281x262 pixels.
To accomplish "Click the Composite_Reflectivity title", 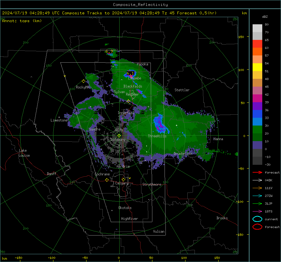I will tap(140, 5).
